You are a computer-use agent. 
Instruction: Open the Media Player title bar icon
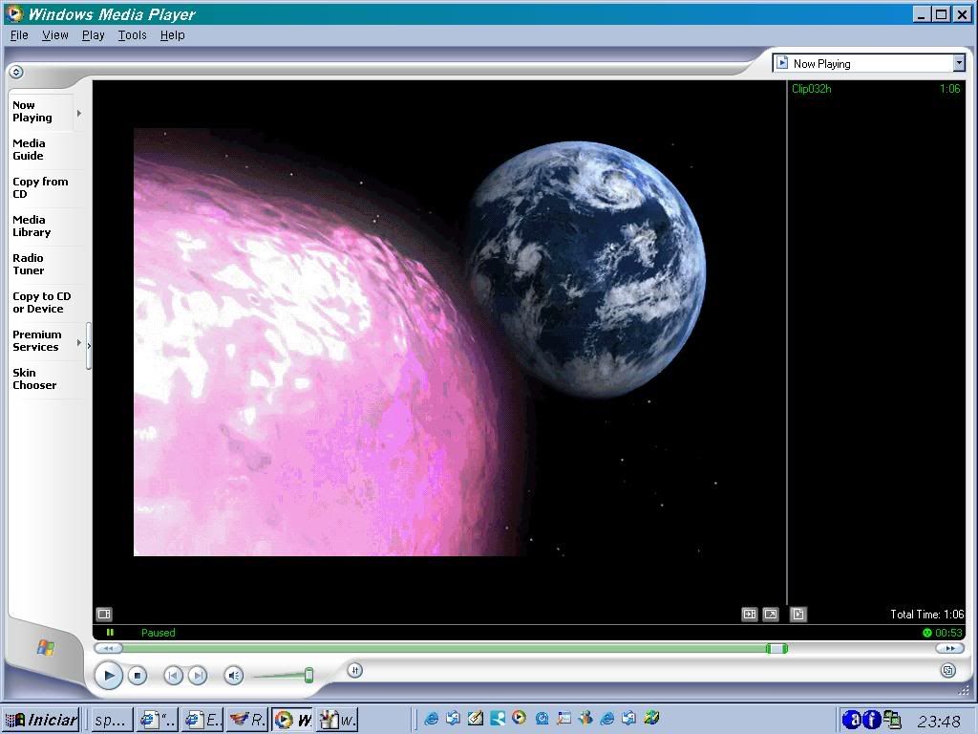point(13,13)
